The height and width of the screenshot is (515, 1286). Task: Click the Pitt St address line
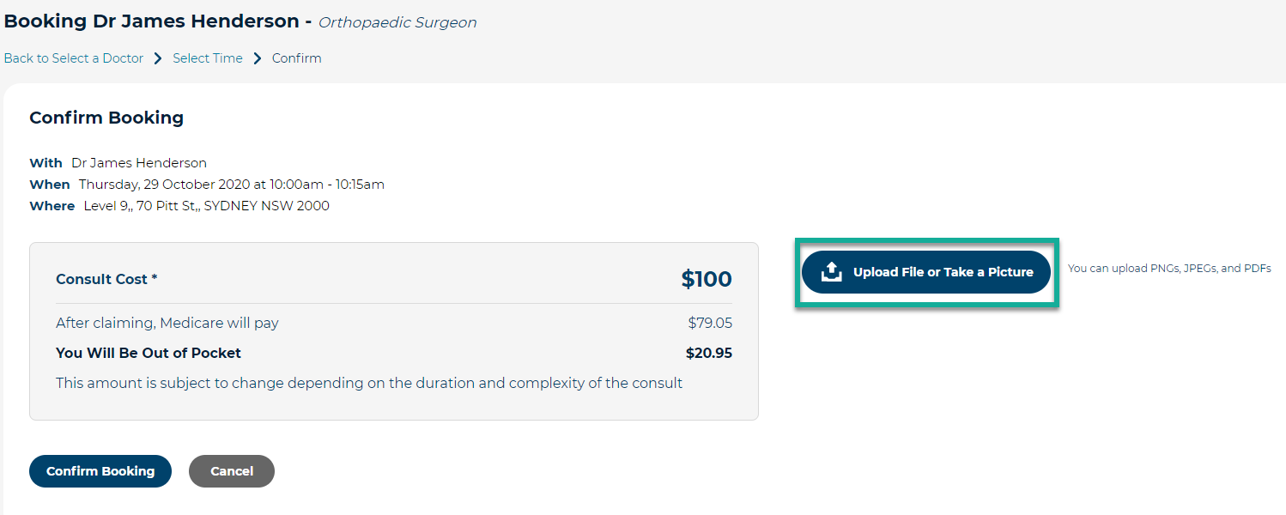tap(206, 206)
